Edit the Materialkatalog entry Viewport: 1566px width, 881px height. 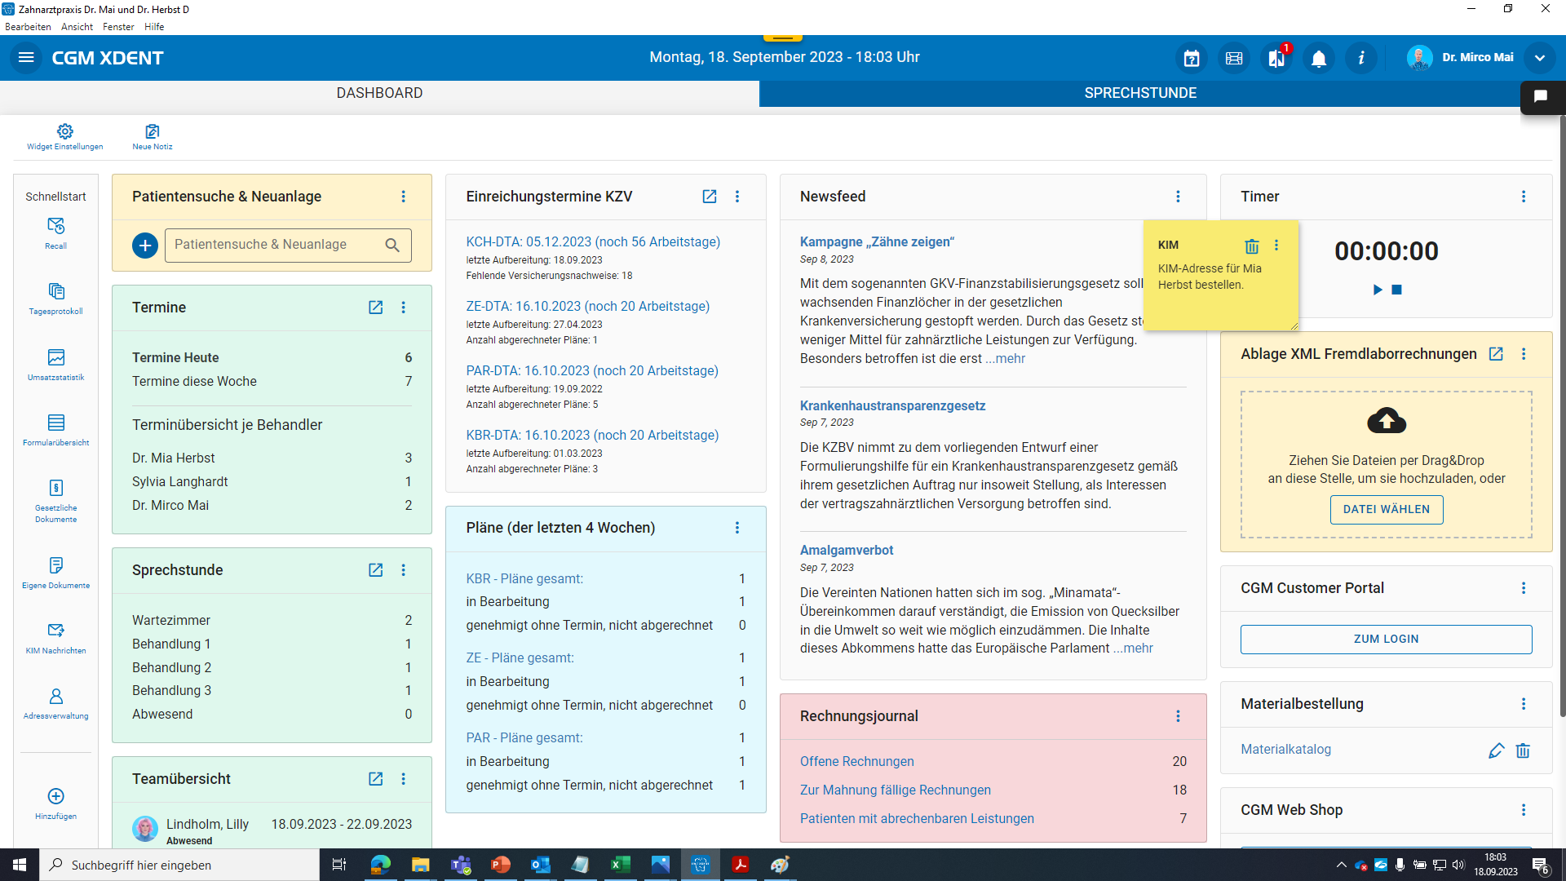click(x=1496, y=750)
